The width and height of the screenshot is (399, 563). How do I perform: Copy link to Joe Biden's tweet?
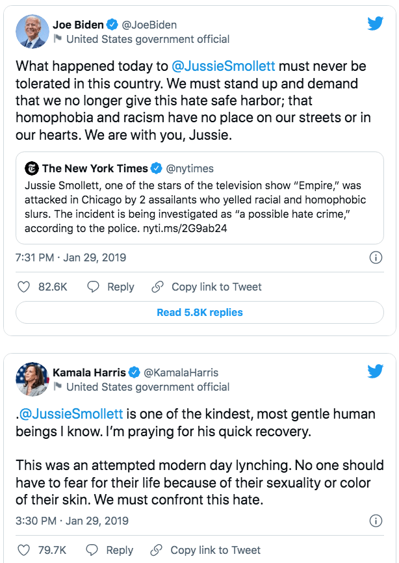pos(207,287)
